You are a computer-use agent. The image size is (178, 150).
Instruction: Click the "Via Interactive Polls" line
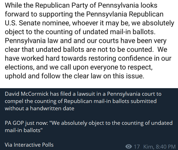[29, 145]
